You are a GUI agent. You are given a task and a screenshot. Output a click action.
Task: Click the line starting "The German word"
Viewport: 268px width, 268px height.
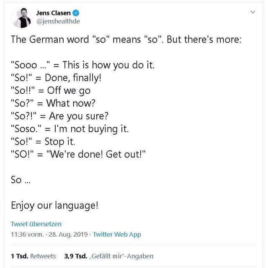coord(126,40)
